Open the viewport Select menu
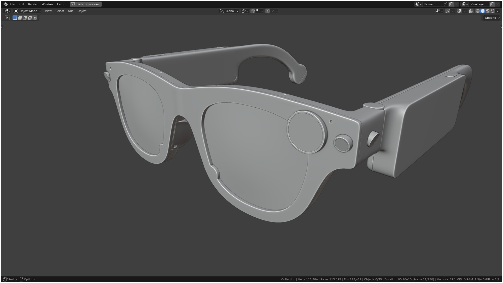Viewport: 503px width, 283px height. click(x=60, y=11)
